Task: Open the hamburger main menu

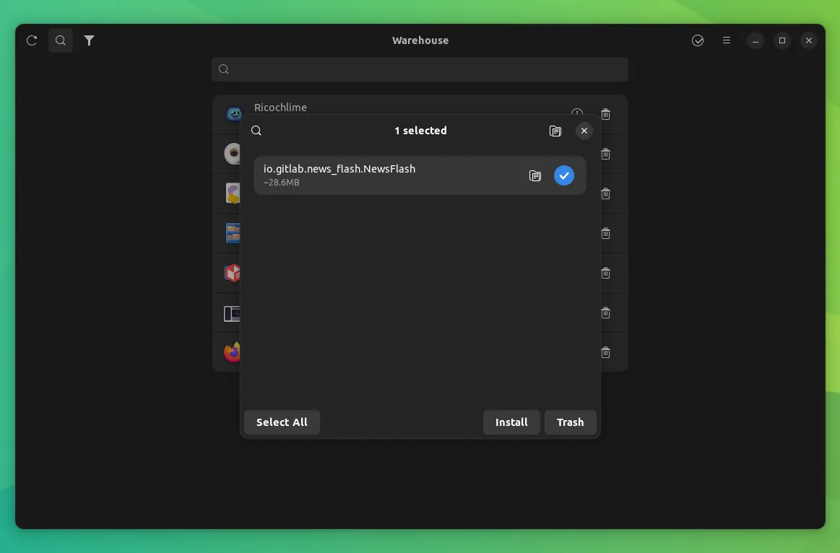Action: (x=727, y=40)
